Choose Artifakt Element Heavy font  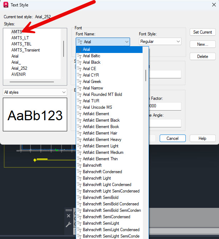point(109,140)
